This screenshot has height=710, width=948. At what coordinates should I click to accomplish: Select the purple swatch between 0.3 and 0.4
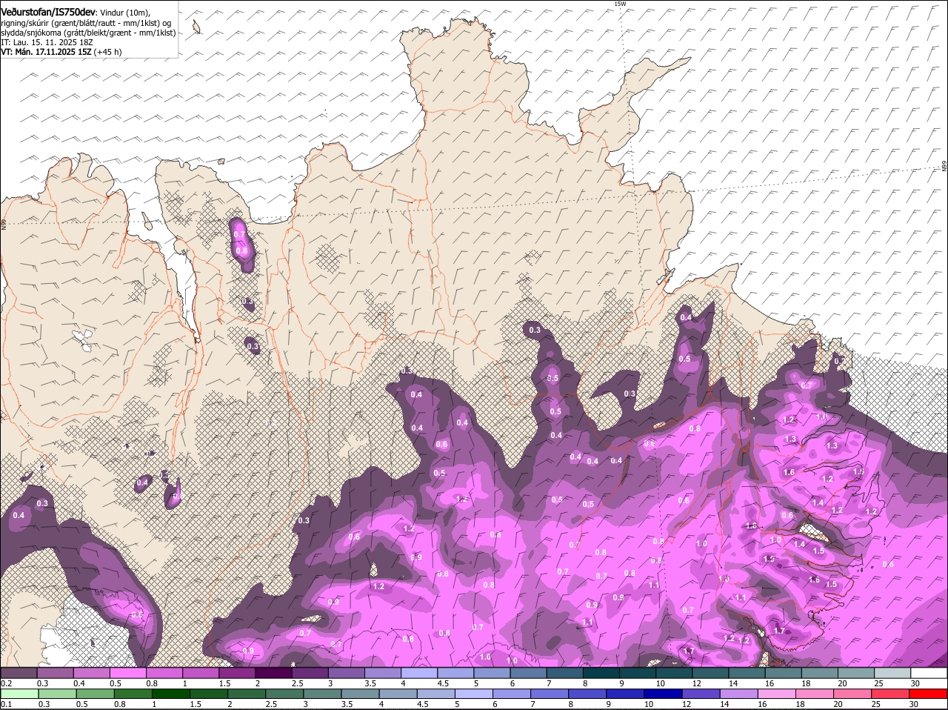pyautogui.click(x=56, y=673)
